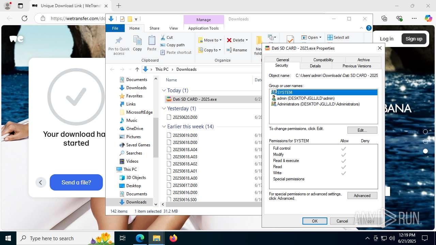
Task: Click Advanced security settings button
Action: pyautogui.click(x=362, y=196)
